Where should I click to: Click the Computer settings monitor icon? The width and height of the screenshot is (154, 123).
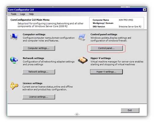coord(14,36)
